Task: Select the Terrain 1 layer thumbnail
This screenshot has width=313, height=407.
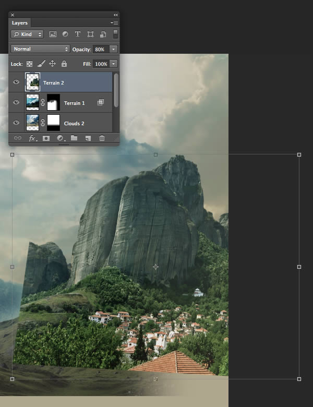Action: pos(33,102)
